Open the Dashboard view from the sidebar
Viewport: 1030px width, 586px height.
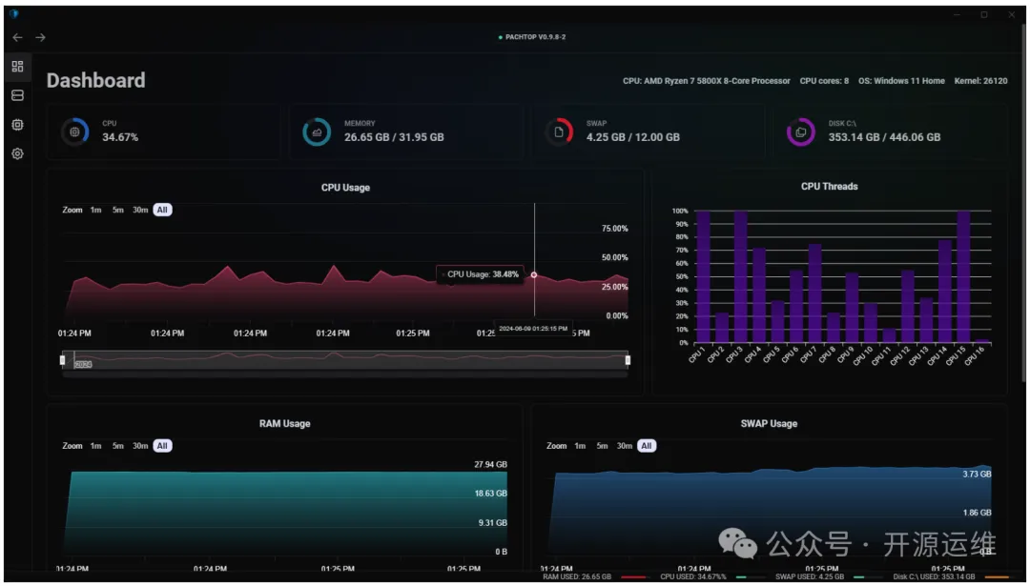17,67
